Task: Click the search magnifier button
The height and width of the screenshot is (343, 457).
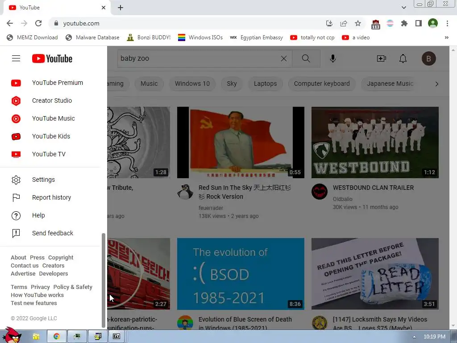Action: click(306, 59)
